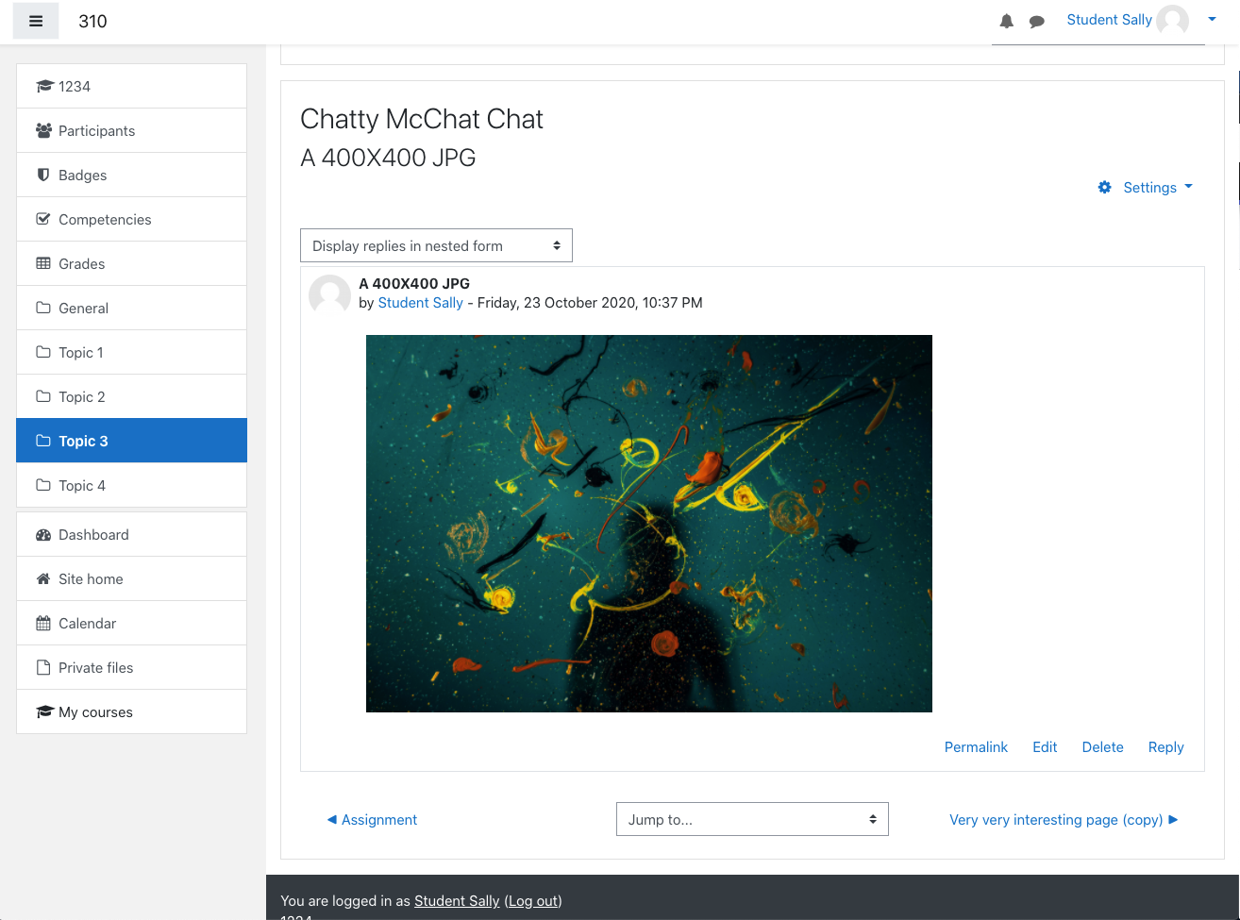This screenshot has height=920, width=1240.
Task: Go to Participants page
Action: (132, 130)
